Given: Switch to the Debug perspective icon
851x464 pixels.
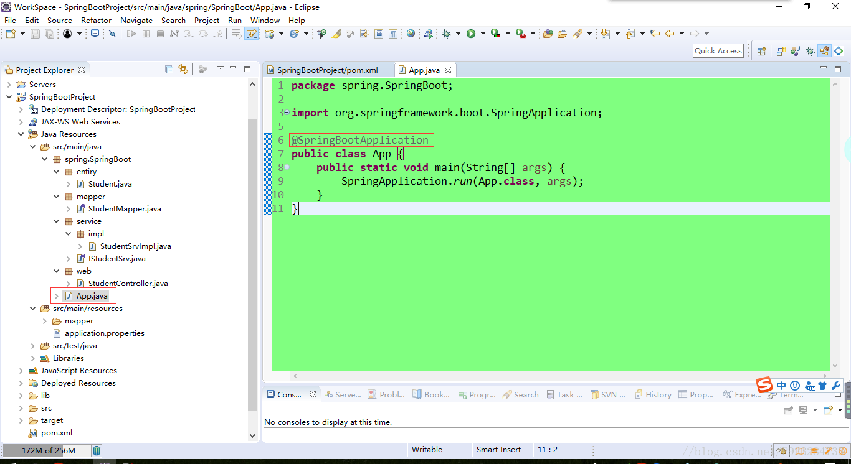Looking at the screenshot, I should (810, 51).
